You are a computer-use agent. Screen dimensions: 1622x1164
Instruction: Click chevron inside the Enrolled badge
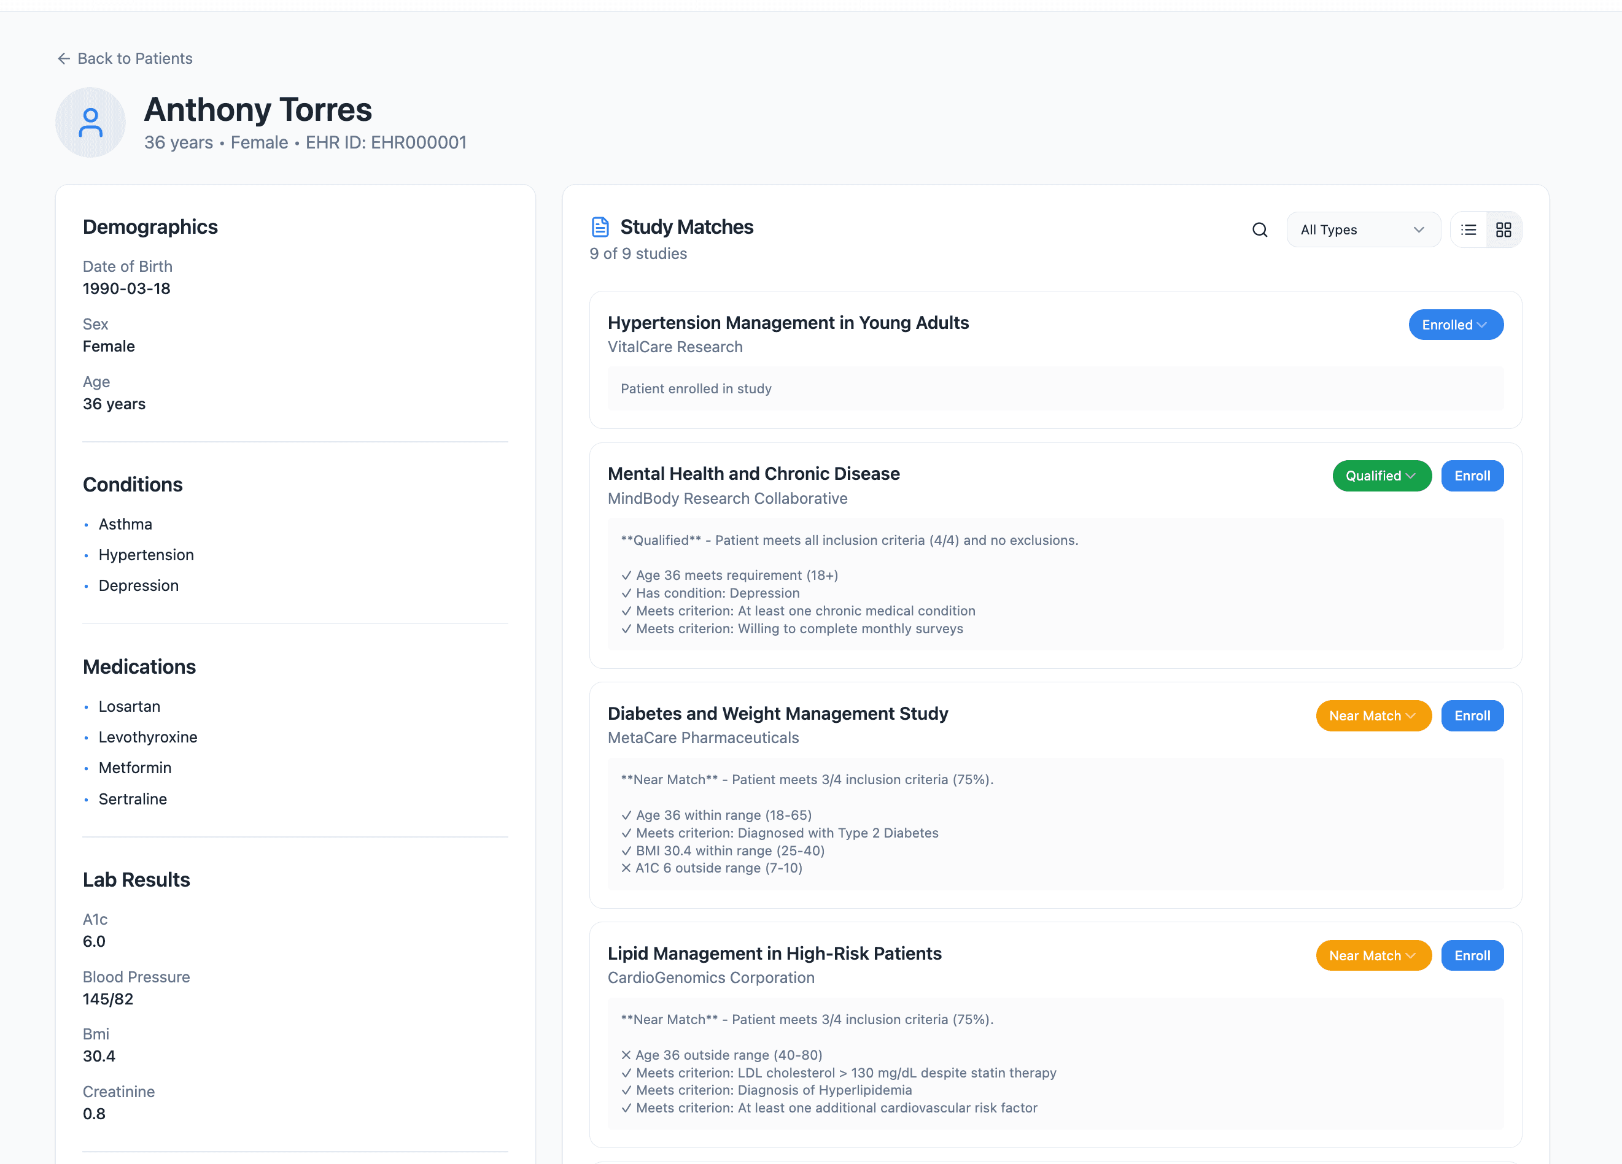[1482, 325]
